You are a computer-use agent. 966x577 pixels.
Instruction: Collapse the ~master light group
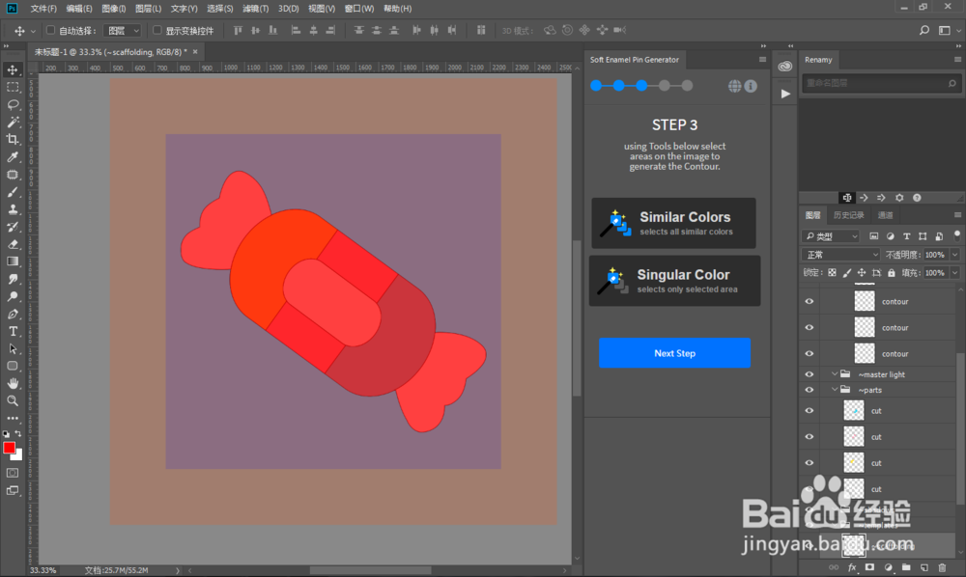[835, 374]
